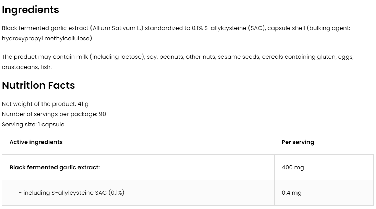Image resolution: width=376 pixels, height=209 pixels.
Task: Select the Active ingredients column header
Action: 36,142
